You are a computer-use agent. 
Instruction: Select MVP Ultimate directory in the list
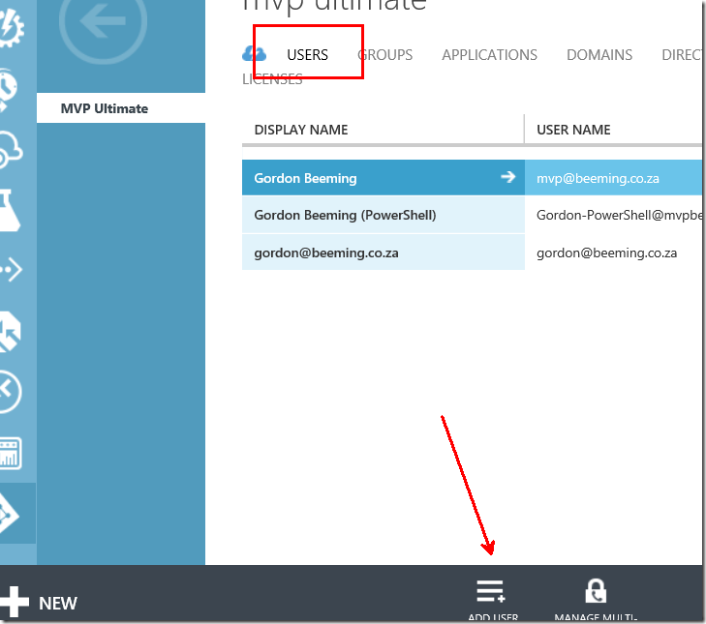(x=121, y=108)
